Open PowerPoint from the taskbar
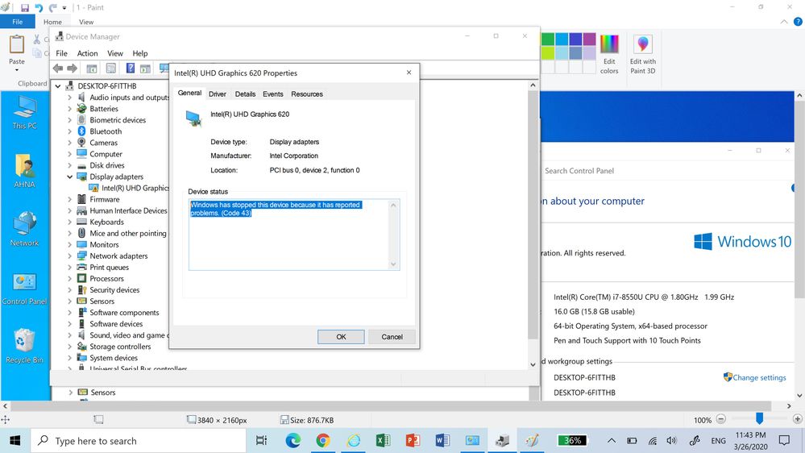This screenshot has height=453, width=805. pyautogui.click(x=413, y=441)
